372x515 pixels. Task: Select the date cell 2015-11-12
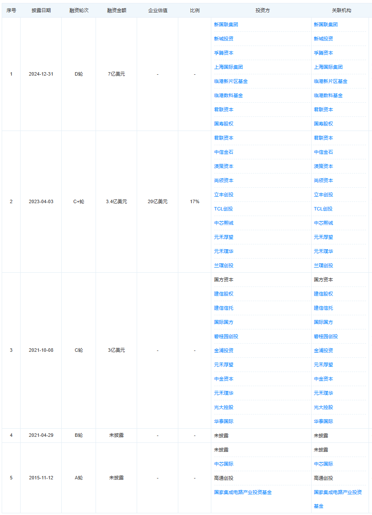[x=41, y=478]
